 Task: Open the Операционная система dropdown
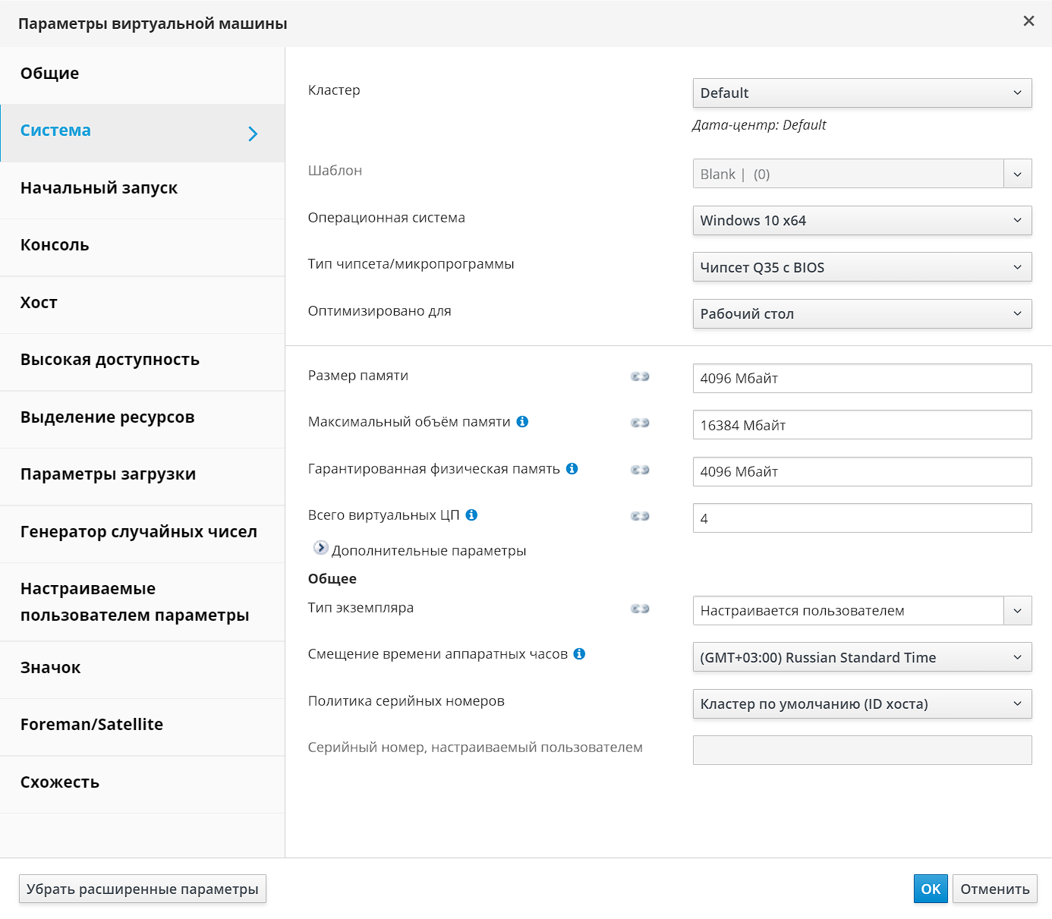[x=861, y=221]
